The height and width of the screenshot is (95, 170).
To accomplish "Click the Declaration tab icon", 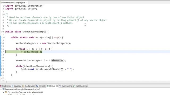I will [x=23, y=86].
